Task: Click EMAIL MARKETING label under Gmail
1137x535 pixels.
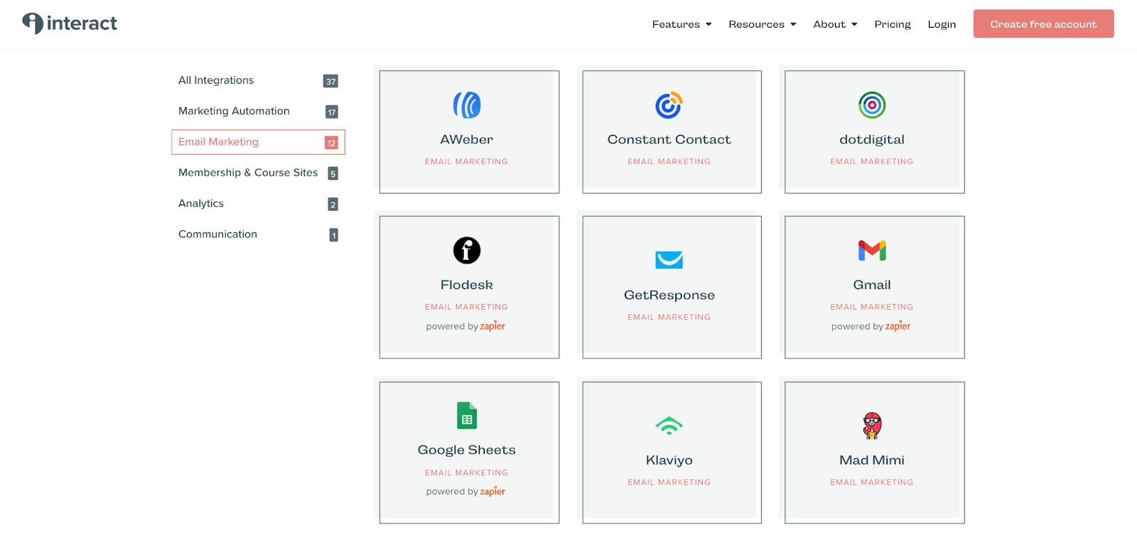Action: coord(872,307)
